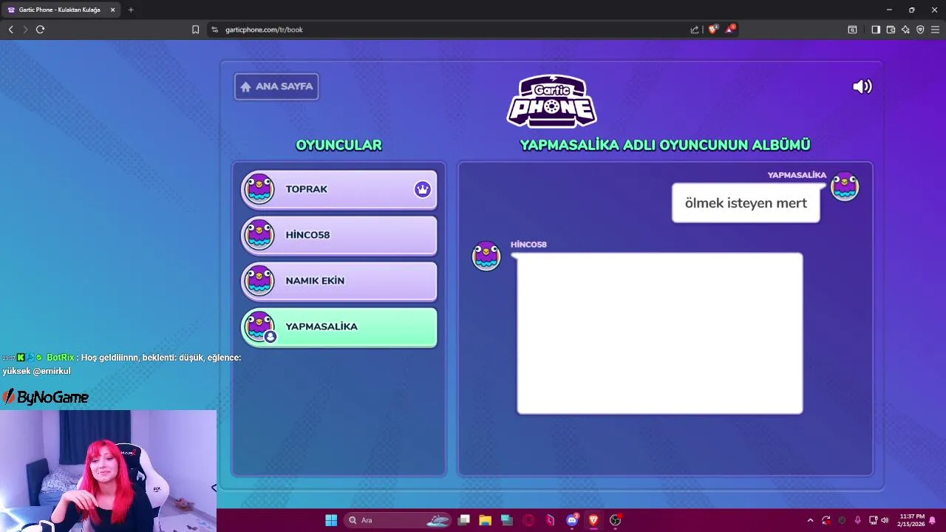This screenshot has height=532, width=946.
Task: Bookmark this page with the bookmark icon
Action: [x=195, y=30]
